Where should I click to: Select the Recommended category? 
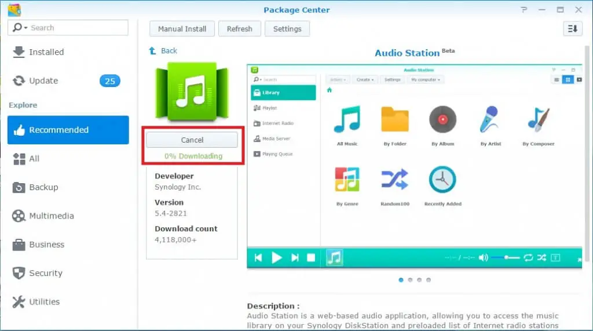[x=68, y=130]
